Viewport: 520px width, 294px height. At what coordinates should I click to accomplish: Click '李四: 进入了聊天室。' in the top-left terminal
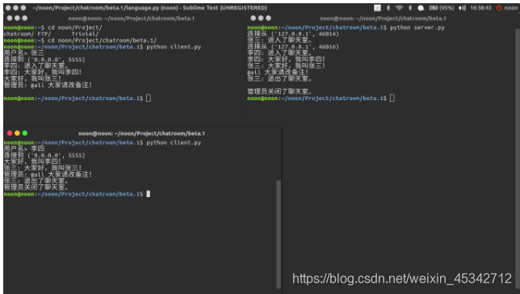click(36, 66)
